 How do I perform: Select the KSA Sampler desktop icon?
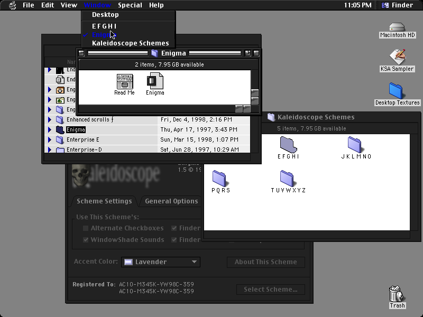click(x=398, y=57)
